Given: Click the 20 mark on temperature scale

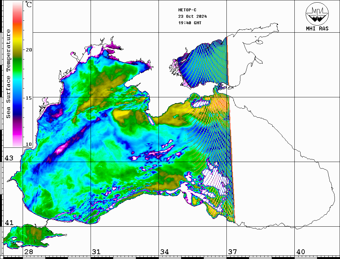Looking at the screenshot, I should pos(28,49).
